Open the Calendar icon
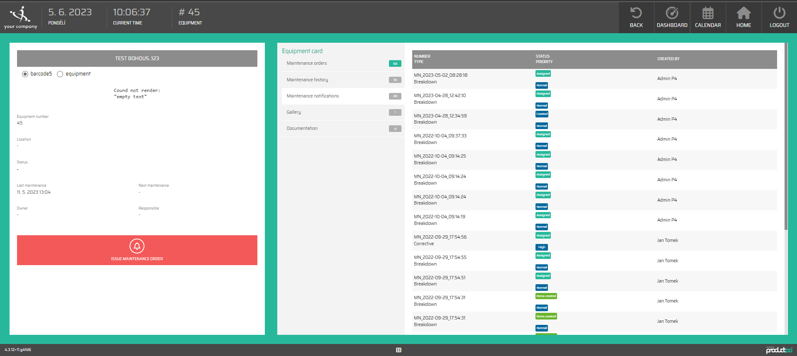The height and width of the screenshot is (356, 797). pos(708,13)
